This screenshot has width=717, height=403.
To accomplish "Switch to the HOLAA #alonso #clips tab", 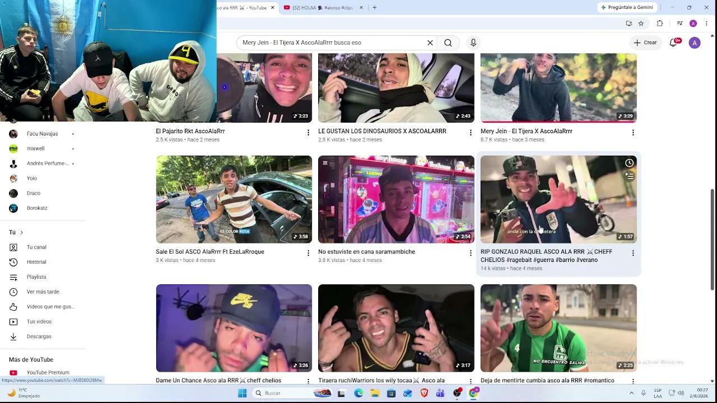I will point(322,8).
